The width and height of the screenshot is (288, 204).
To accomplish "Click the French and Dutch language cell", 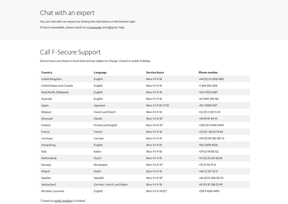I will click(105, 112).
